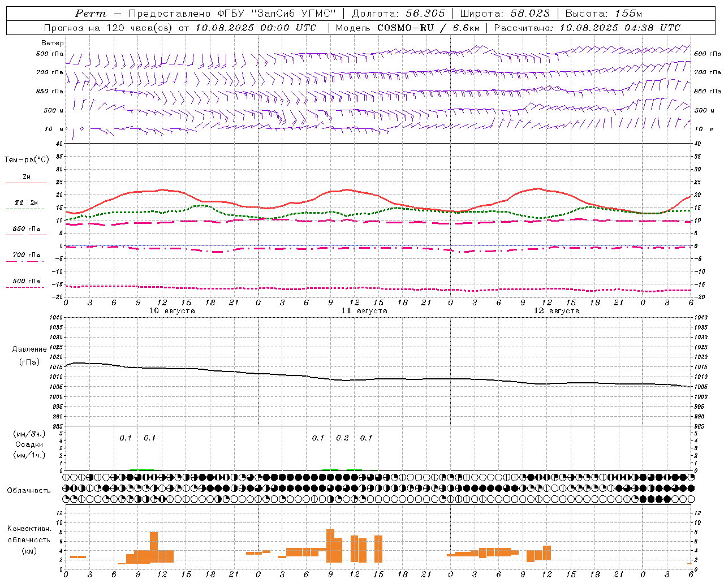Click the Ветер panel label
The image size is (724, 579).
tap(53, 43)
